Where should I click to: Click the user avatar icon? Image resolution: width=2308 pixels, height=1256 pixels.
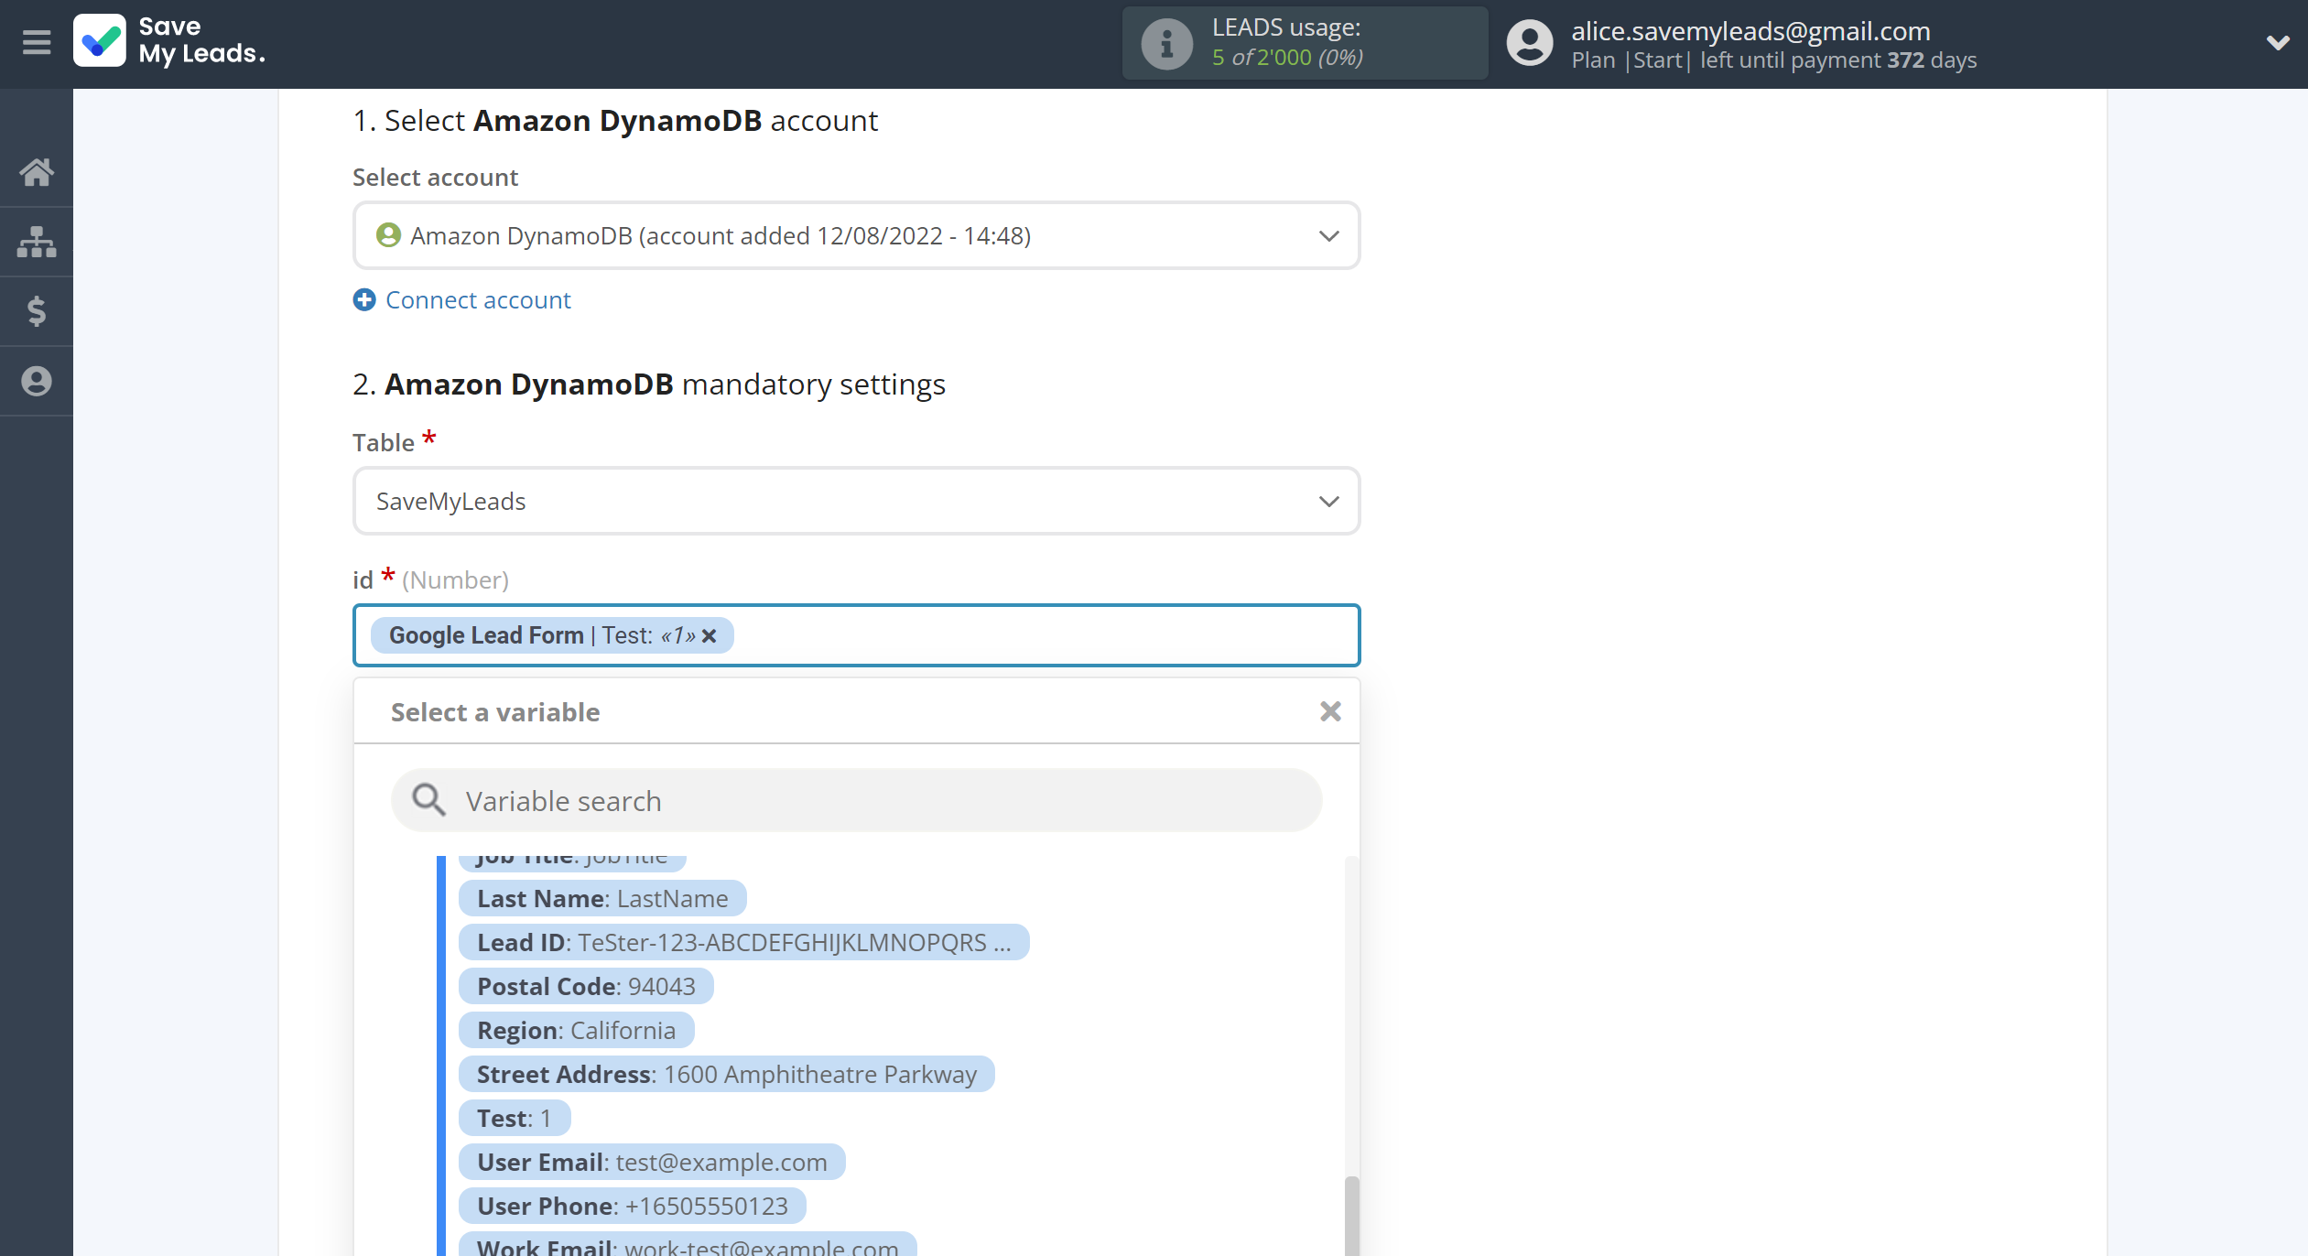click(1530, 43)
